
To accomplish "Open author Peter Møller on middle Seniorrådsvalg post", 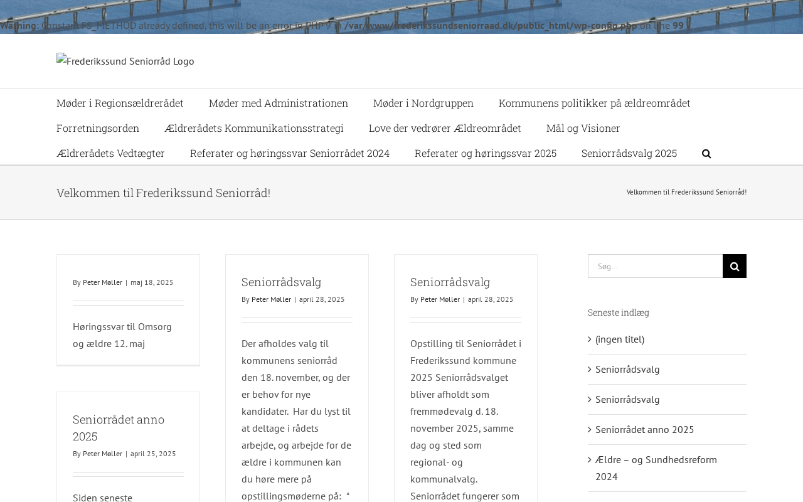I will click(x=271, y=299).
